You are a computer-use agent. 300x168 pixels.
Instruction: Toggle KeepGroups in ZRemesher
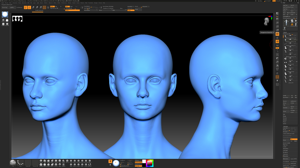click(x=294, y=163)
